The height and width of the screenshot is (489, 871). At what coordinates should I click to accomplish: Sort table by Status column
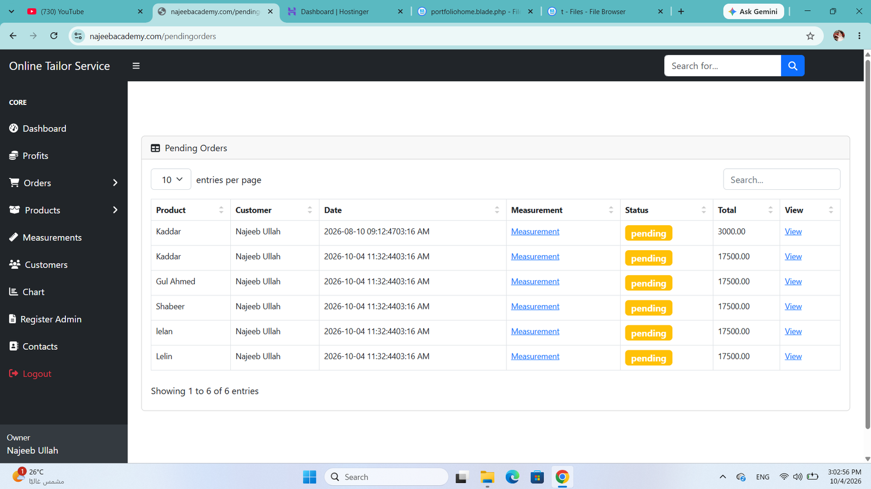point(666,210)
